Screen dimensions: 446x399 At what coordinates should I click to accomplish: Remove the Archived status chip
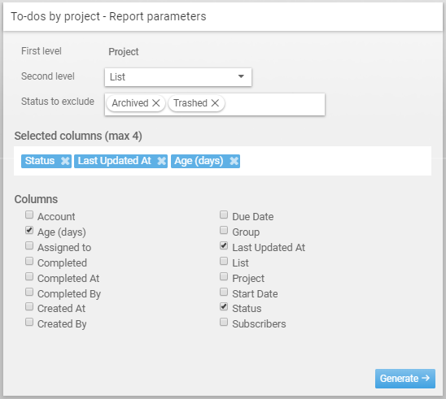point(156,103)
